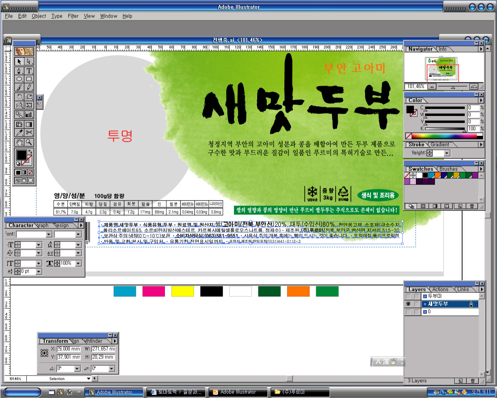Choose the Scissors tool

[29, 133]
